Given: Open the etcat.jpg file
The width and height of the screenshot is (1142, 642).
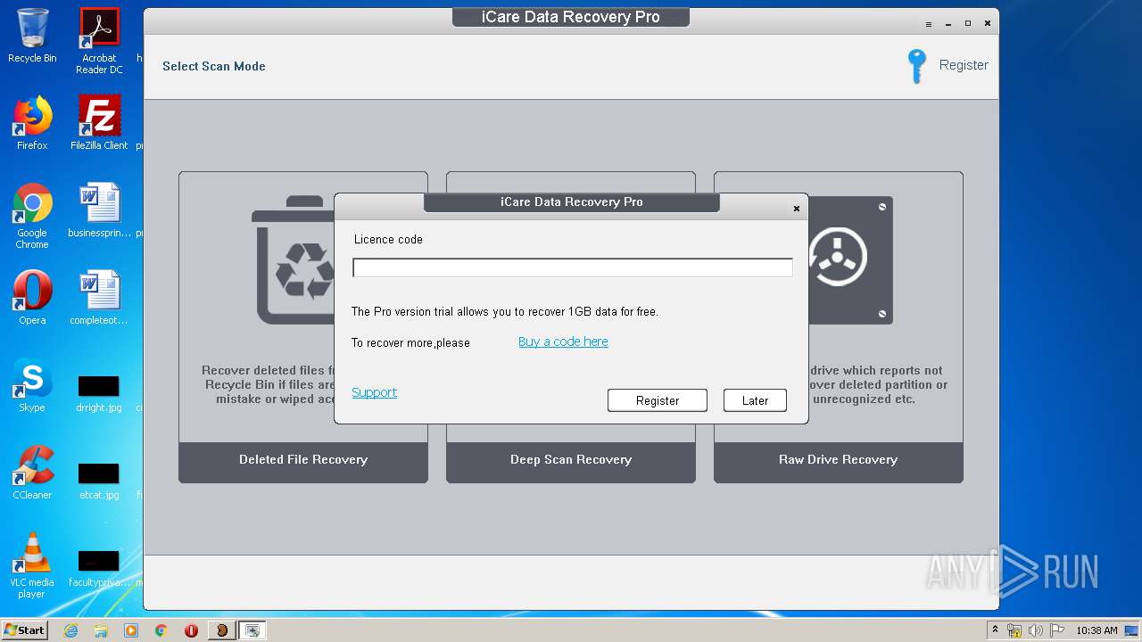Looking at the screenshot, I should (x=99, y=481).
